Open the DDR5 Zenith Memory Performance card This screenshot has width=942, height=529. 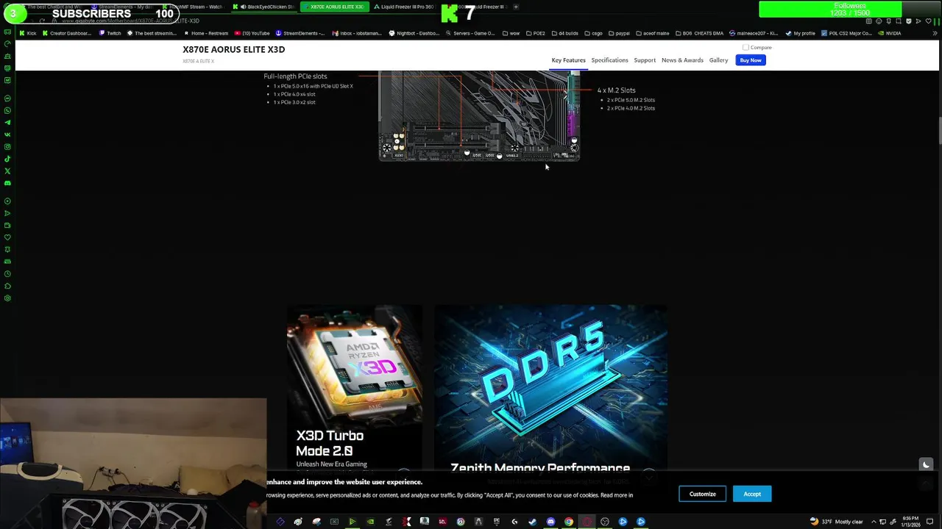[550, 389]
